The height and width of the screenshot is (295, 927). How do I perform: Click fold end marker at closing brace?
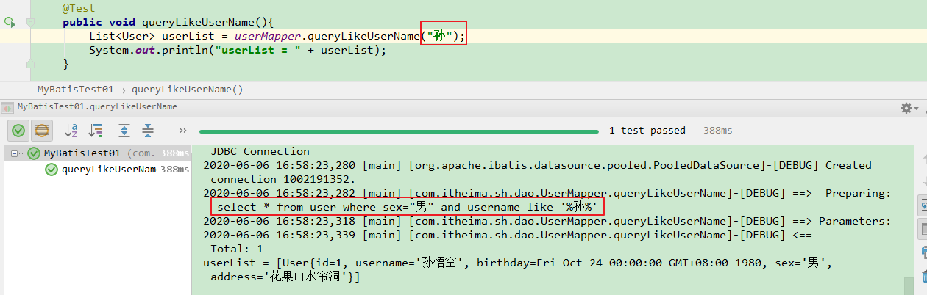[30, 65]
